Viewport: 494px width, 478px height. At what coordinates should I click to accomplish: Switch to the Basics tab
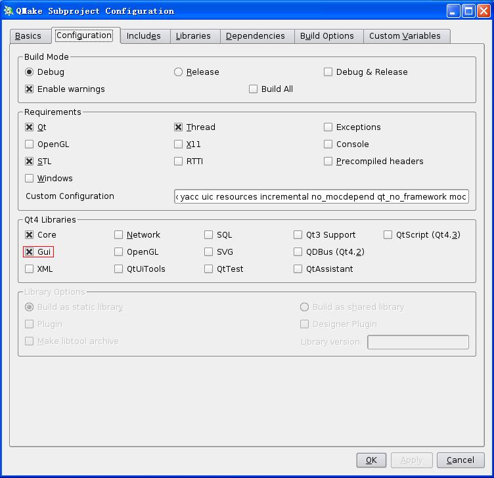coord(31,36)
